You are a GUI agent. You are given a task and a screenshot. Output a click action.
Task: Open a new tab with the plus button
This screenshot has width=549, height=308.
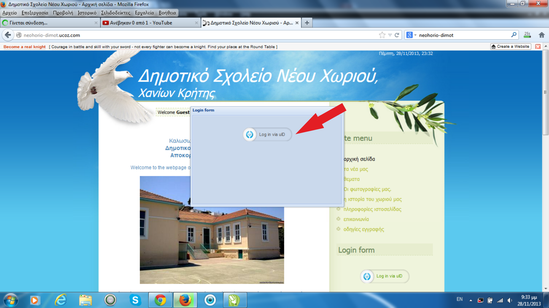pos(307,23)
